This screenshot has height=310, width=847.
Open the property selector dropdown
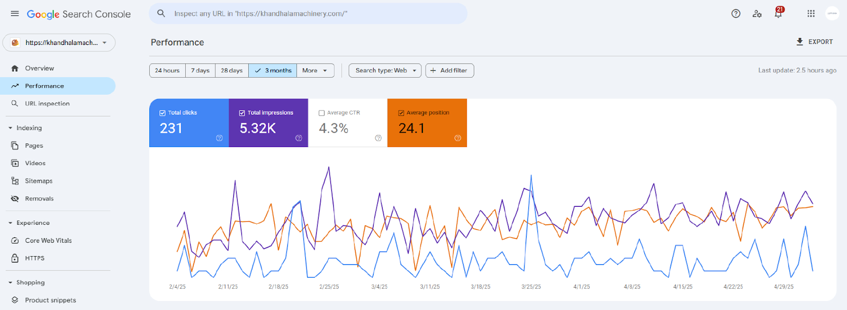pos(59,43)
